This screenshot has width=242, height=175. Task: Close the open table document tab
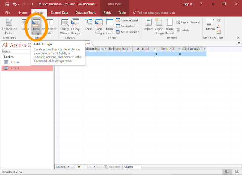point(239,43)
